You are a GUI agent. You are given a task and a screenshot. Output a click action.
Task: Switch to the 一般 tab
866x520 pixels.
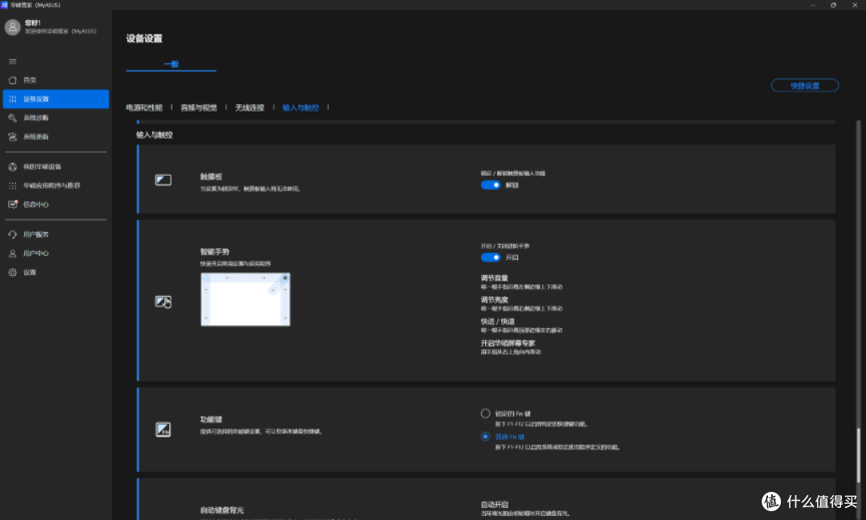tap(172, 64)
